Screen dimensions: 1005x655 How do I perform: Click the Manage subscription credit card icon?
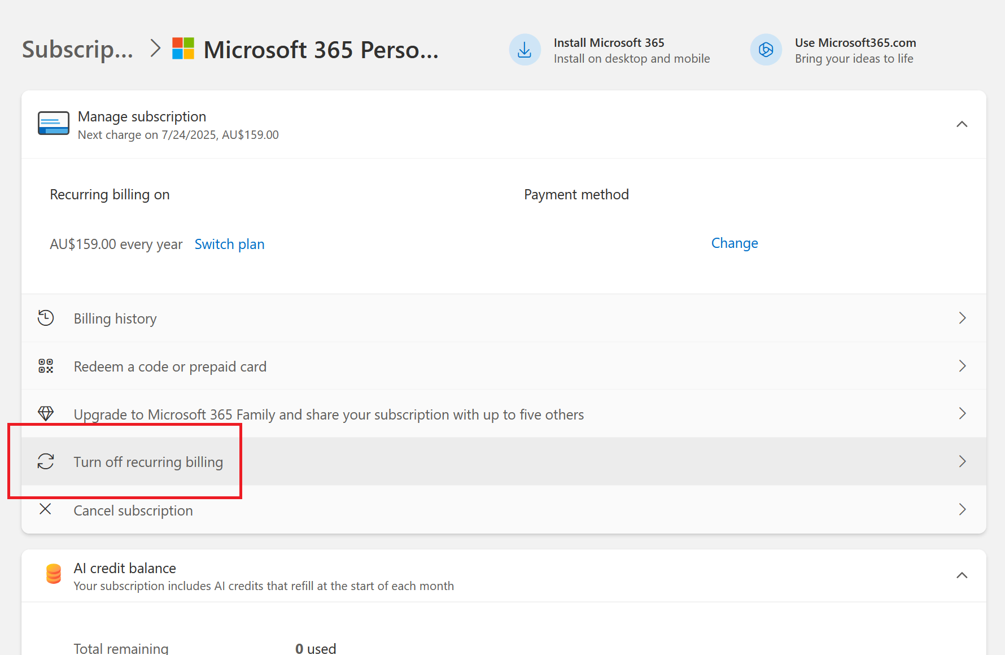coord(54,124)
